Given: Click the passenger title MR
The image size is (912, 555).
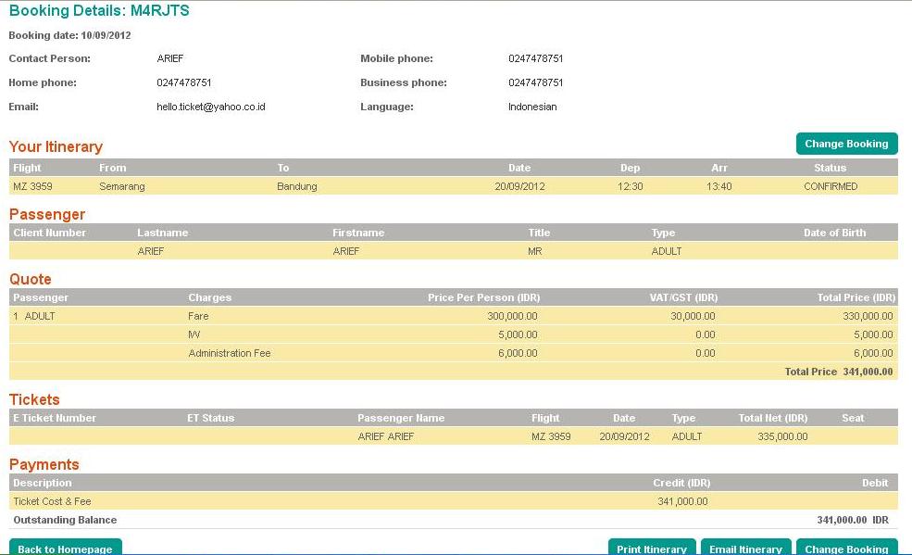Looking at the screenshot, I should tap(534, 251).
